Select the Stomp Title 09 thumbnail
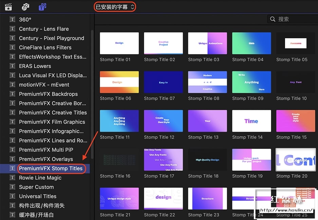318x220 pixels. pos(251,82)
